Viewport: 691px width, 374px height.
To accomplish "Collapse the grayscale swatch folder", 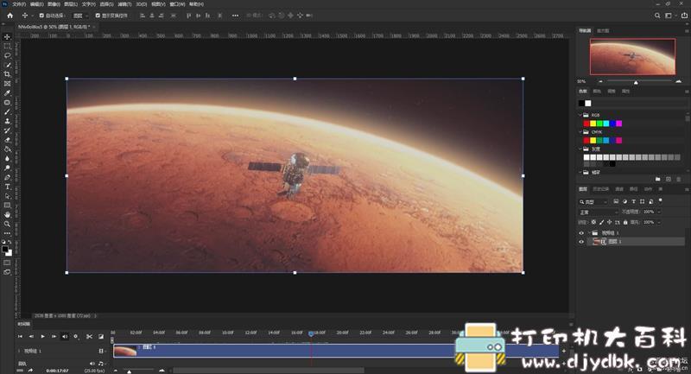I will (580, 149).
